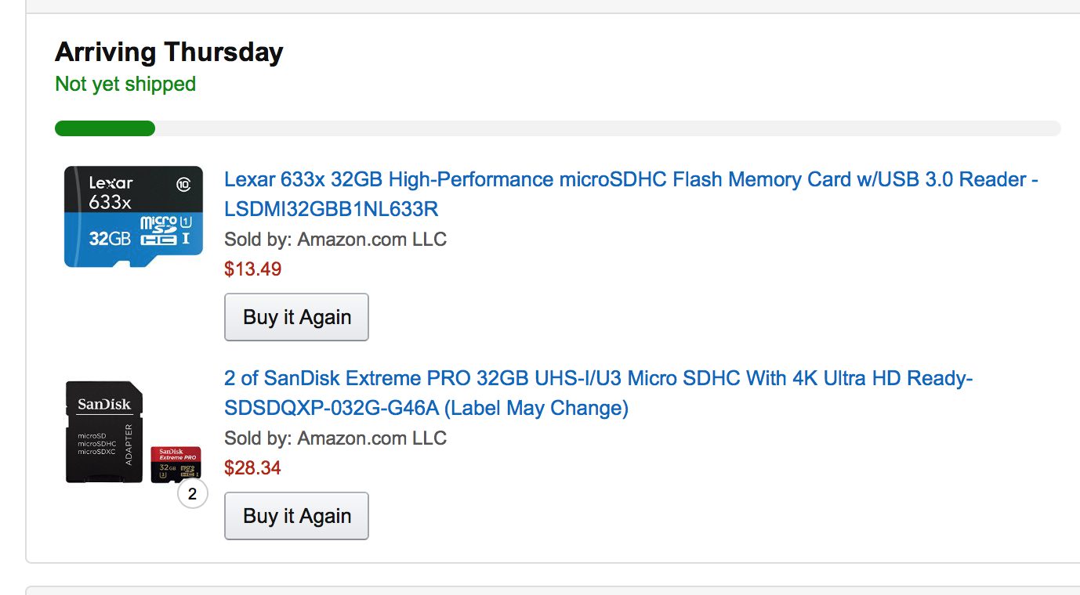The width and height of the screenshot is (1080, 595).
Task: Click the SDSDQXP-032G-G46A (Label May Change) text
Action: pos(426,409)
